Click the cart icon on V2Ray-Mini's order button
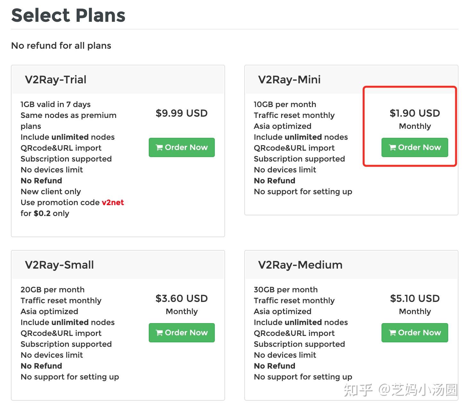 click(x=392, y=147)
